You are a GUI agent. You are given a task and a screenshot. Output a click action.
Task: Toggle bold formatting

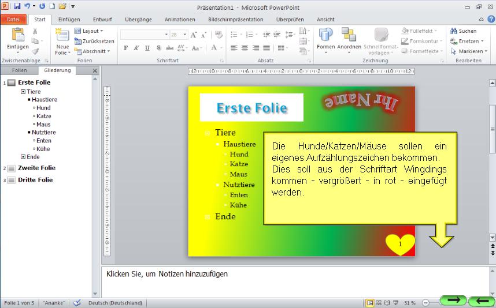126,48
